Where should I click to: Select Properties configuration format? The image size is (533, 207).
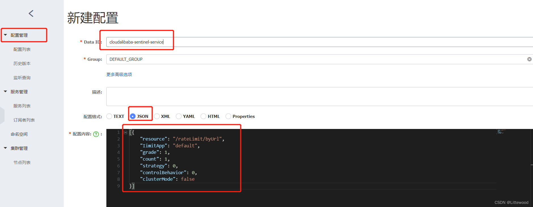coord(228,116)
